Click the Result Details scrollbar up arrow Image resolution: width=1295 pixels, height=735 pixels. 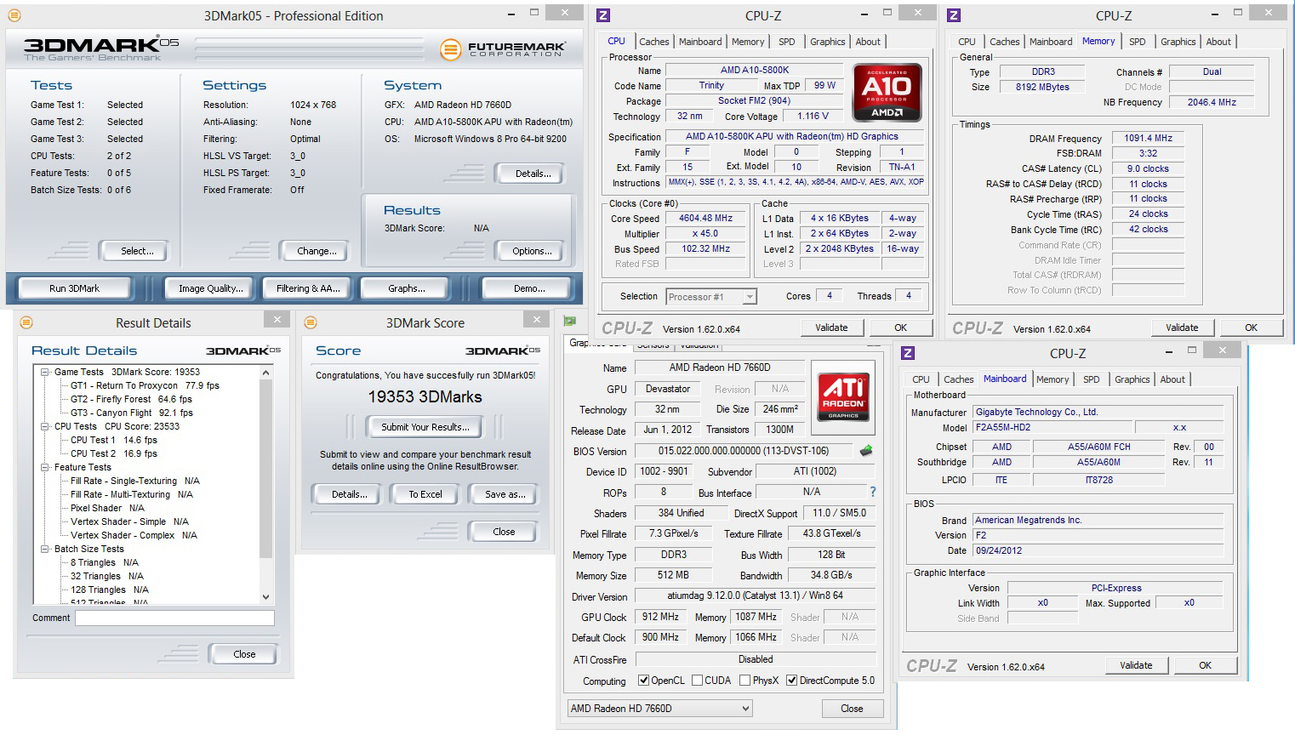(x=265, y=373)
